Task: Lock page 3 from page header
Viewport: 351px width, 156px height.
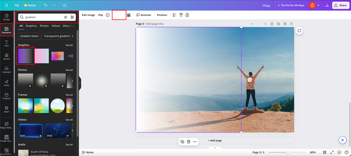Action: pyautogui.click(x=272, y=24)
